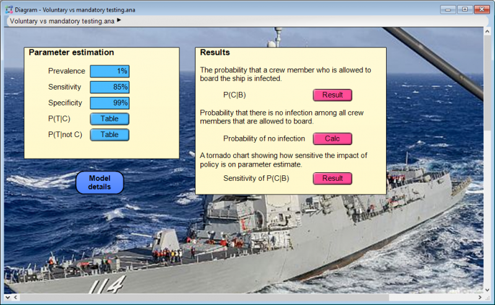Click the breadcrumb arrow after Voluntary vs mandatory testing.ana
This screenshot has width=495, height=305.
click(x=119, y=20)
